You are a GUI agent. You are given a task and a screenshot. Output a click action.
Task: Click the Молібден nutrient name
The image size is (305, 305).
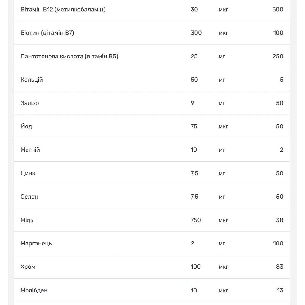coord(34,290)
